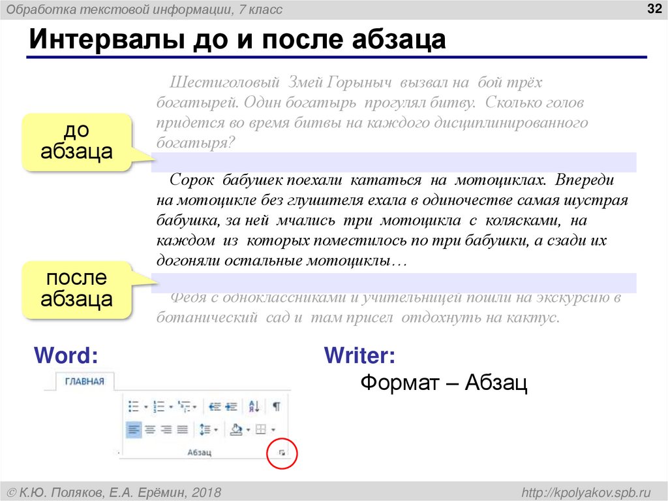Click slide number 32
The image size is (668, 501).
pos(654,8)
